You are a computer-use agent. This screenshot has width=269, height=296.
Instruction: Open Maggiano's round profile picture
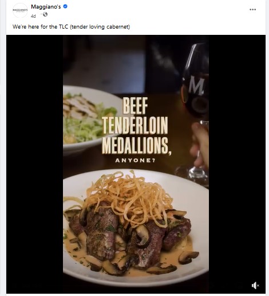click(20, 10)
